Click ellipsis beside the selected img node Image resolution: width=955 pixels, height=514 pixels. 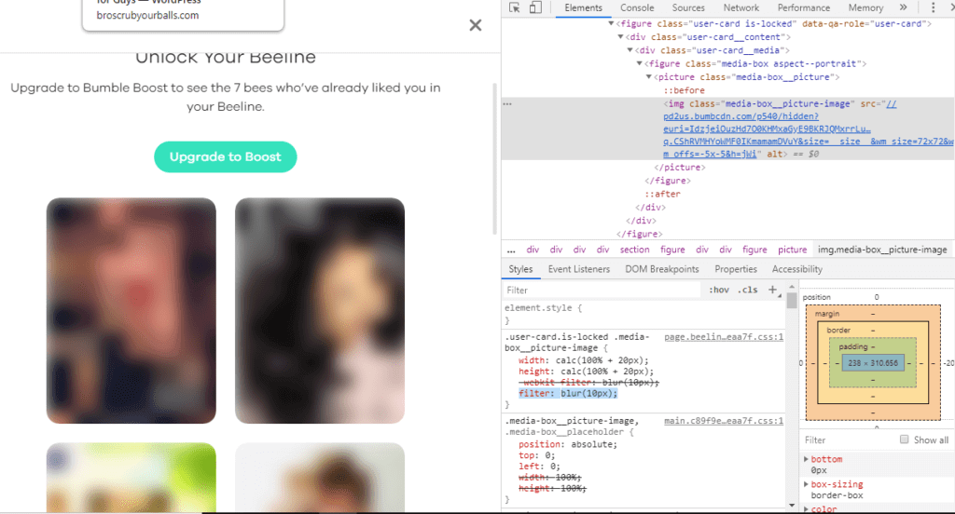click(x=507, y=104)
